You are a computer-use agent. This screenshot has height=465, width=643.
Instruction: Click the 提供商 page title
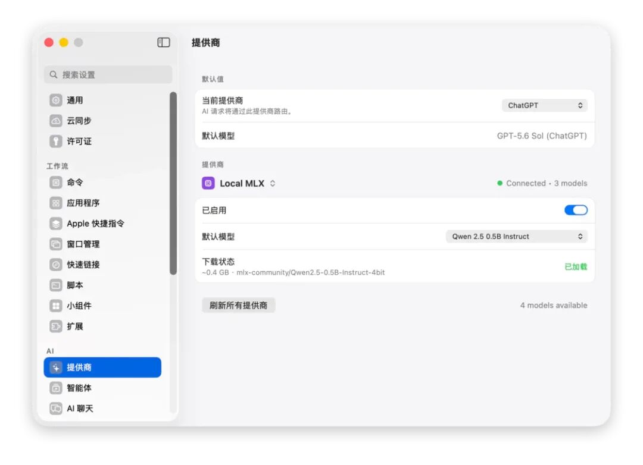[x=206, y=43]
